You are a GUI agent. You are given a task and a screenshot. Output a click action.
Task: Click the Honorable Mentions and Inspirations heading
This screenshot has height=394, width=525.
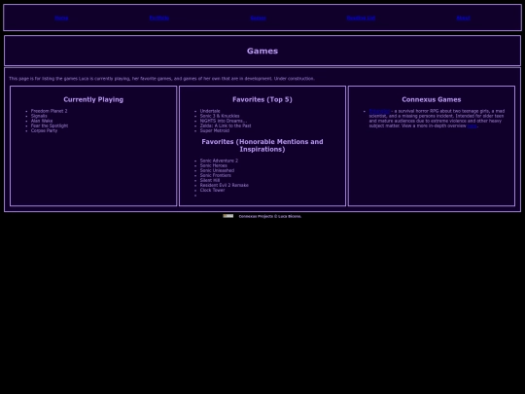click(x=262, y=145)
